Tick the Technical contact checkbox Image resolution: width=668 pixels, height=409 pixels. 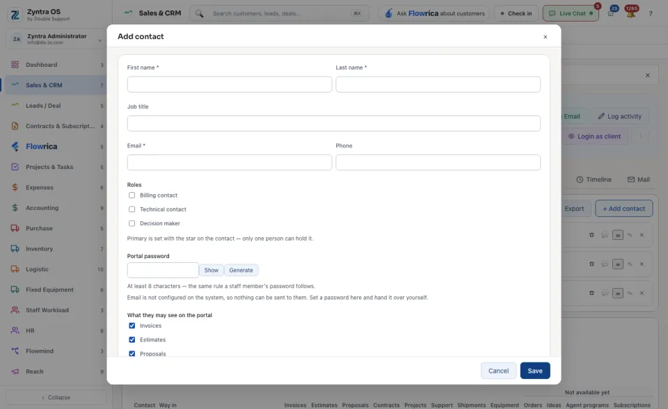[132, 209]
